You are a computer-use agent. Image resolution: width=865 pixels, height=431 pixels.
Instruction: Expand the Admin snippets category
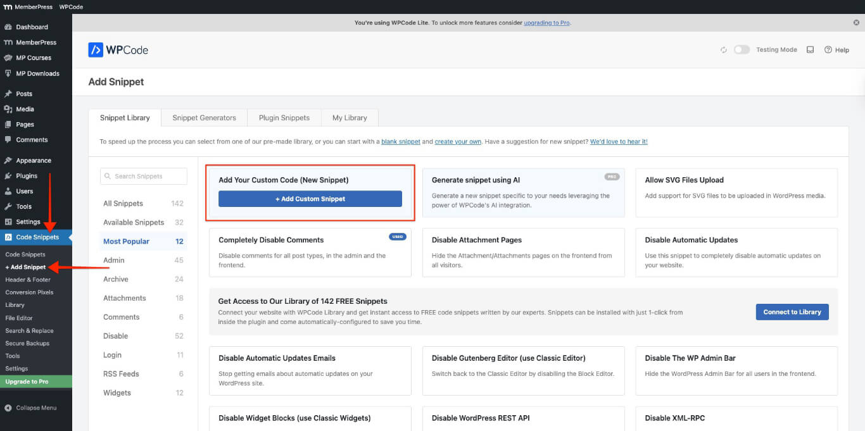115,260
